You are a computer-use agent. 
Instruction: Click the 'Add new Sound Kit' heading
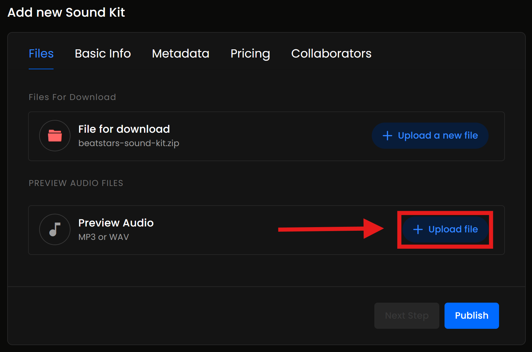(x=66, y=12)
